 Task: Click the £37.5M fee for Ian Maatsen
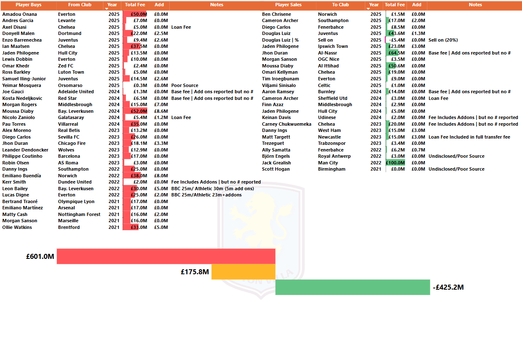click(139, 46)
